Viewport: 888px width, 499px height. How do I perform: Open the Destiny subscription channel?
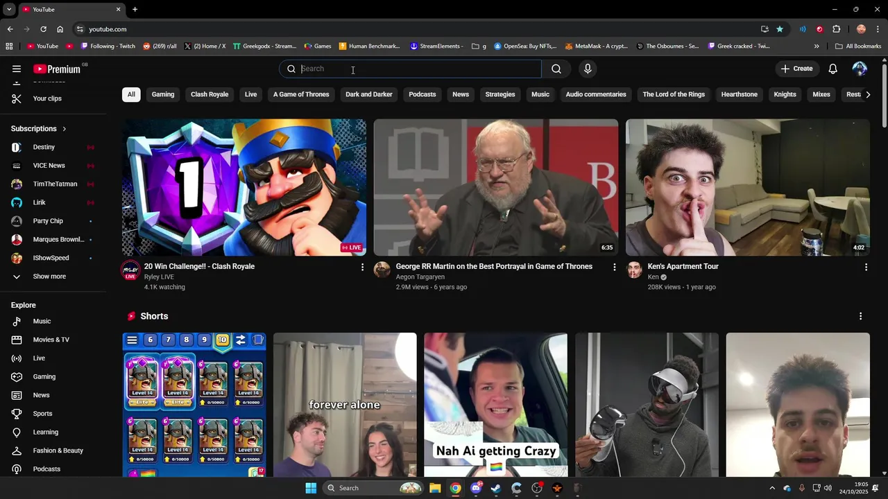click(x=53, y=147)
